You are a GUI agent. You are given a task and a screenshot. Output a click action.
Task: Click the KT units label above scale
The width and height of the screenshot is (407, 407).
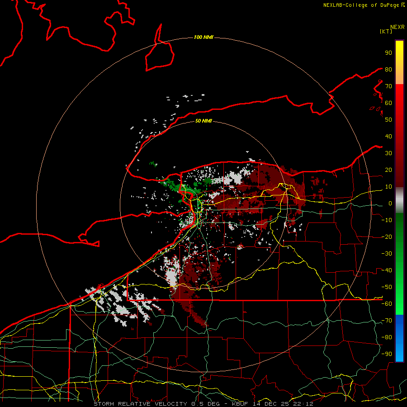pyautogui.click(x=386, y=31)
